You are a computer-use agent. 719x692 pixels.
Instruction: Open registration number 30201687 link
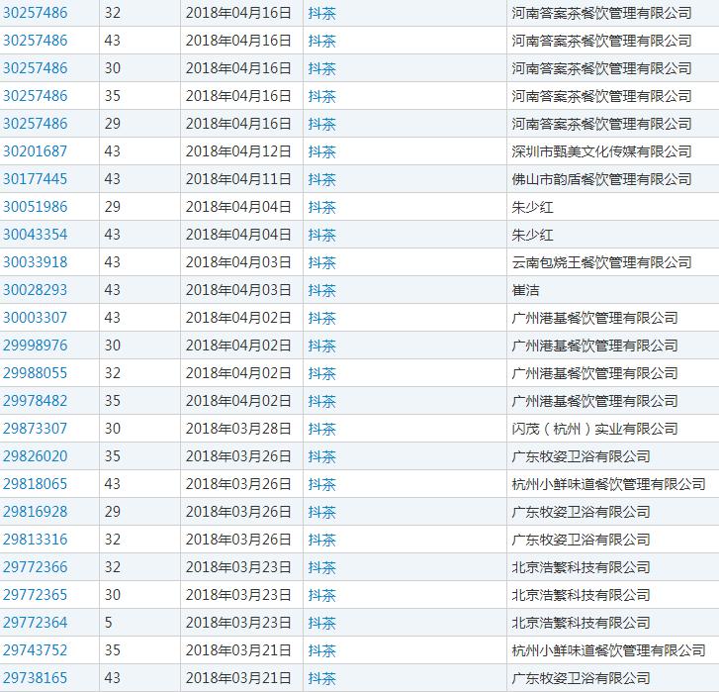(36, 151)
